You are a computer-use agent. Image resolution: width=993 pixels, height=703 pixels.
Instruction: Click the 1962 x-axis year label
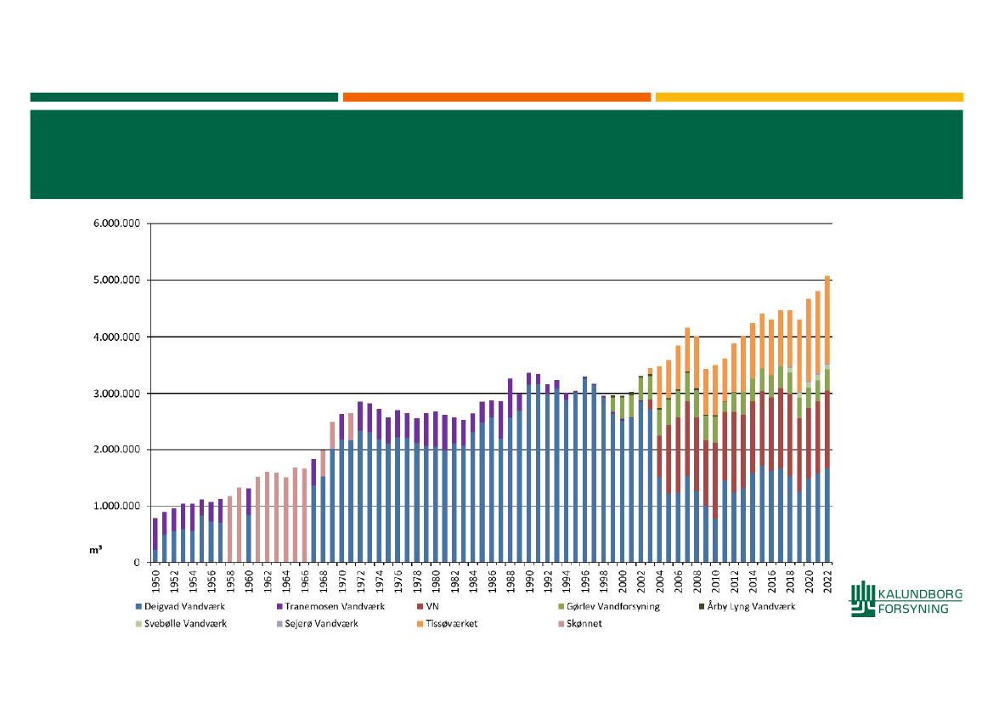click(268, 581)
